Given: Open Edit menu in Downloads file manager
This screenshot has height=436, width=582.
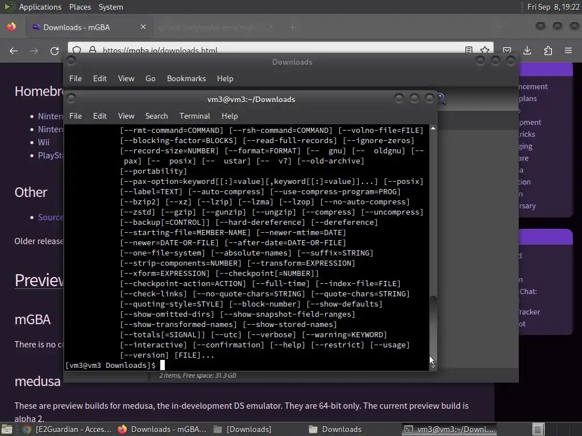Looking at the screenshot, I should (x=99, y=78).
